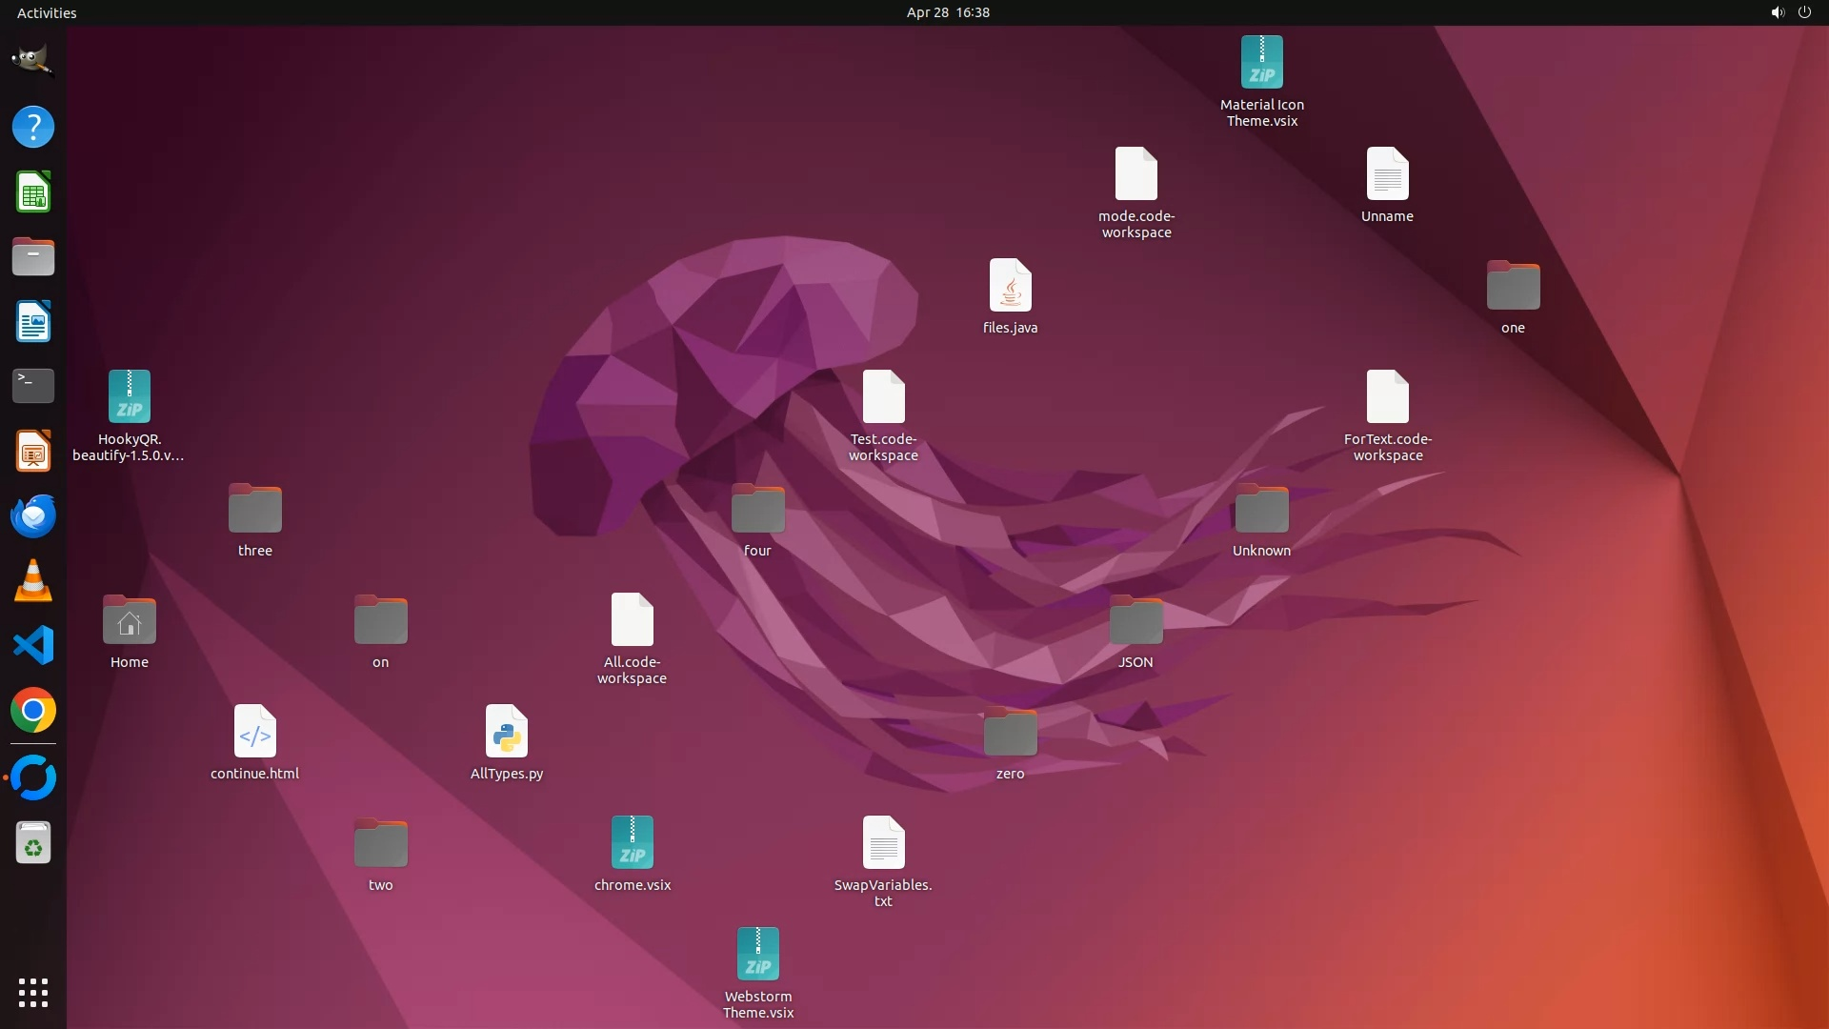The image size is (1829, 1029).
Task: Show Applications grid button
Action: pos(32,992)
